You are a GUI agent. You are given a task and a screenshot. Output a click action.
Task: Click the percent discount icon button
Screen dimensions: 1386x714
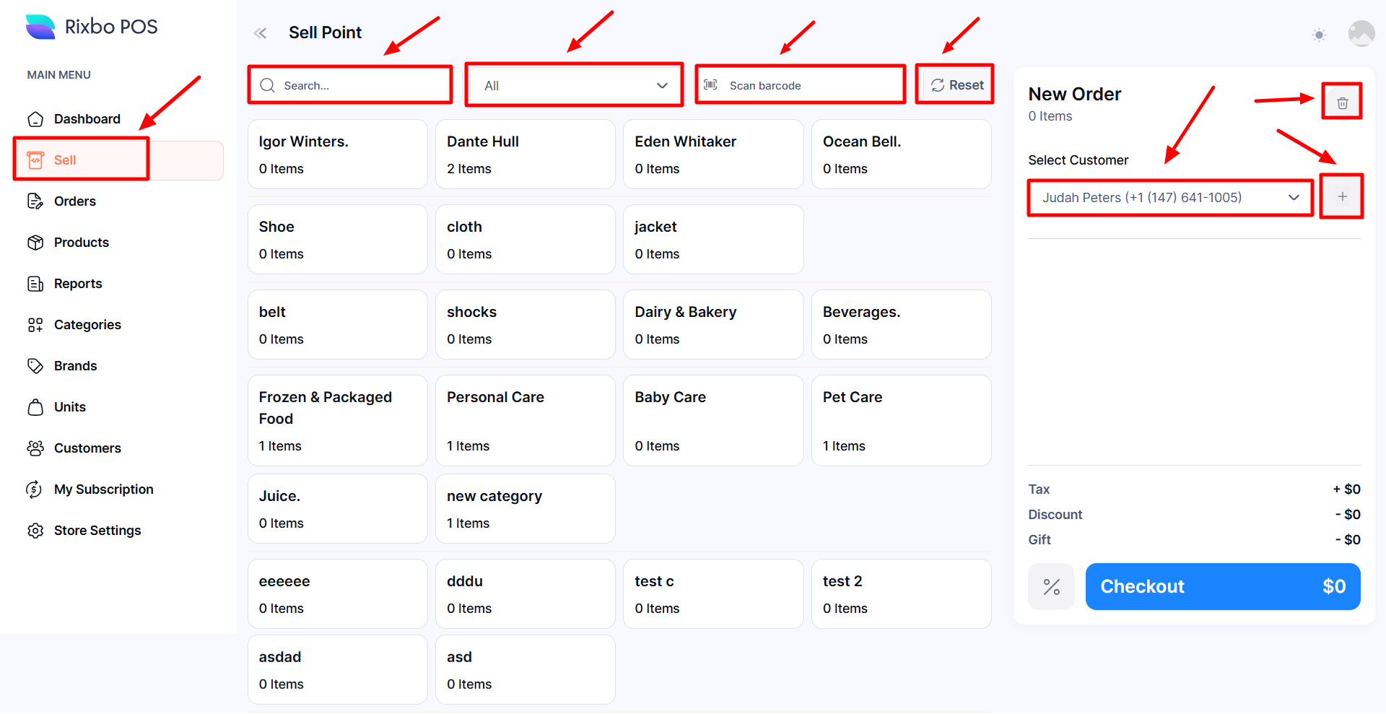[x=1051, y=587]
